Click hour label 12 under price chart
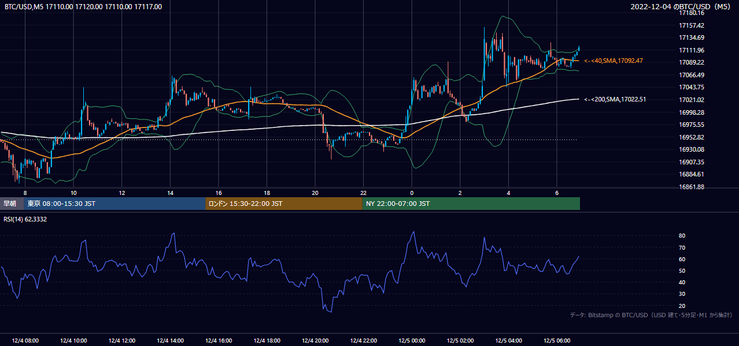This screenshot has width=739, height=346. coord(121,193)
